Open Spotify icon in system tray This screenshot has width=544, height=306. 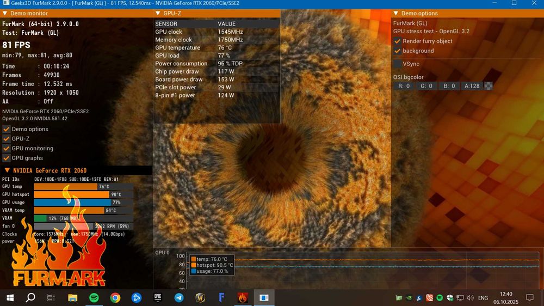(440, 298)
